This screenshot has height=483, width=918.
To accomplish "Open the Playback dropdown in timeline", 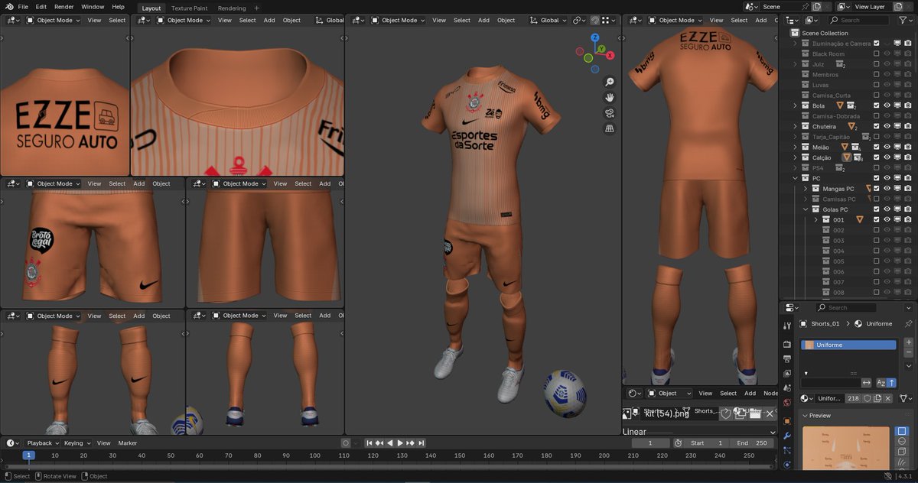I will [43, 443].
